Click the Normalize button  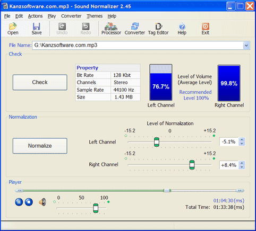(x=40, y=146)
